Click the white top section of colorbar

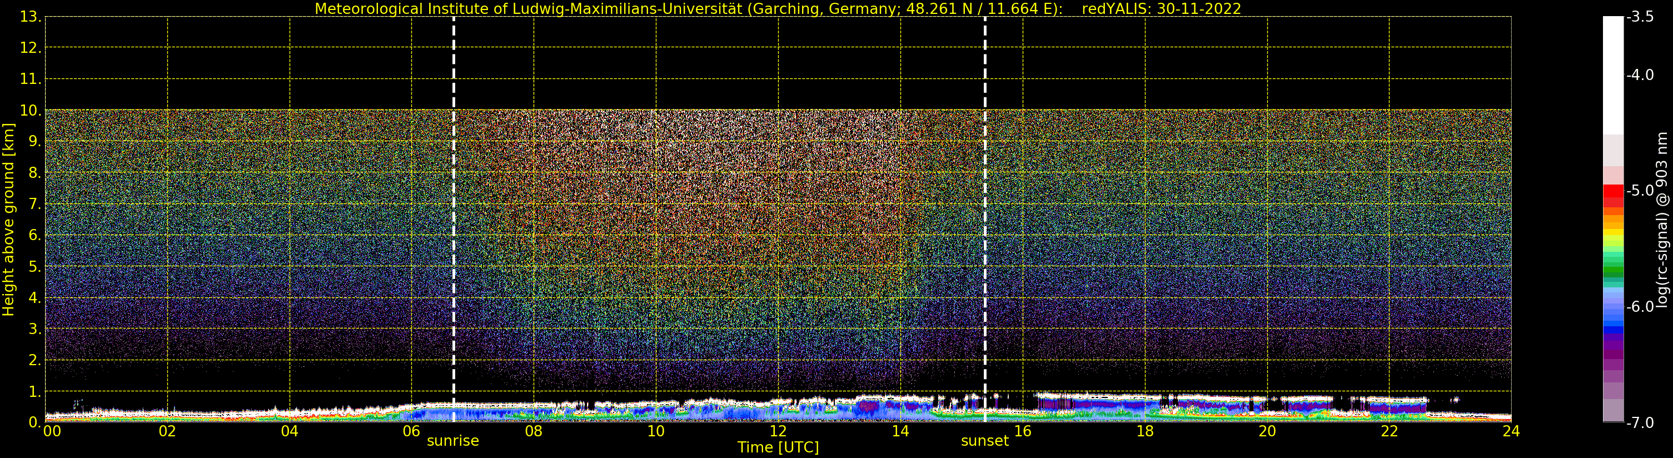coord(1613,74)
